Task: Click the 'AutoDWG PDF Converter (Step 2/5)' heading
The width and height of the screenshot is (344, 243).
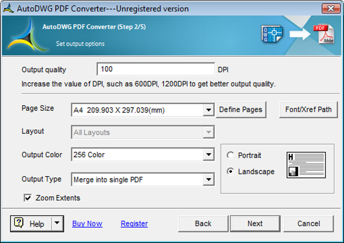Action: coord(94,27)
